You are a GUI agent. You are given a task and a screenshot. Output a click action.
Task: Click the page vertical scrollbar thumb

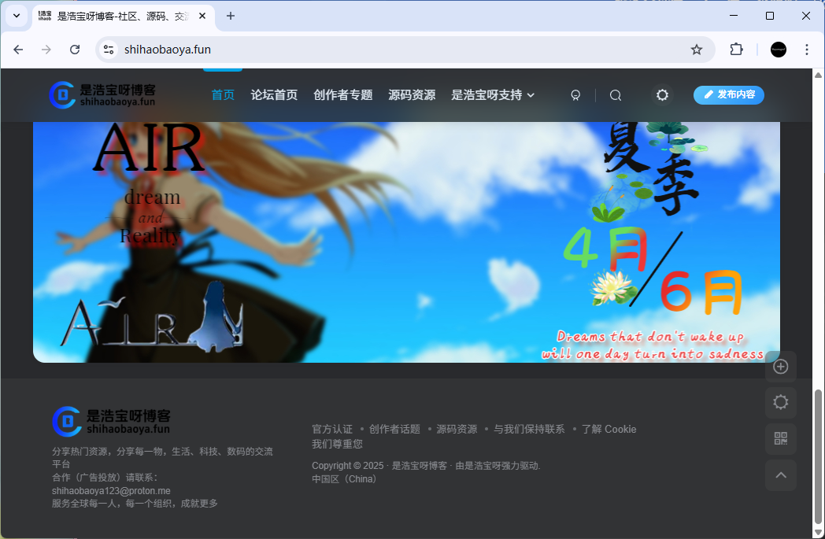pyautogui.click(x=818, y=456)
